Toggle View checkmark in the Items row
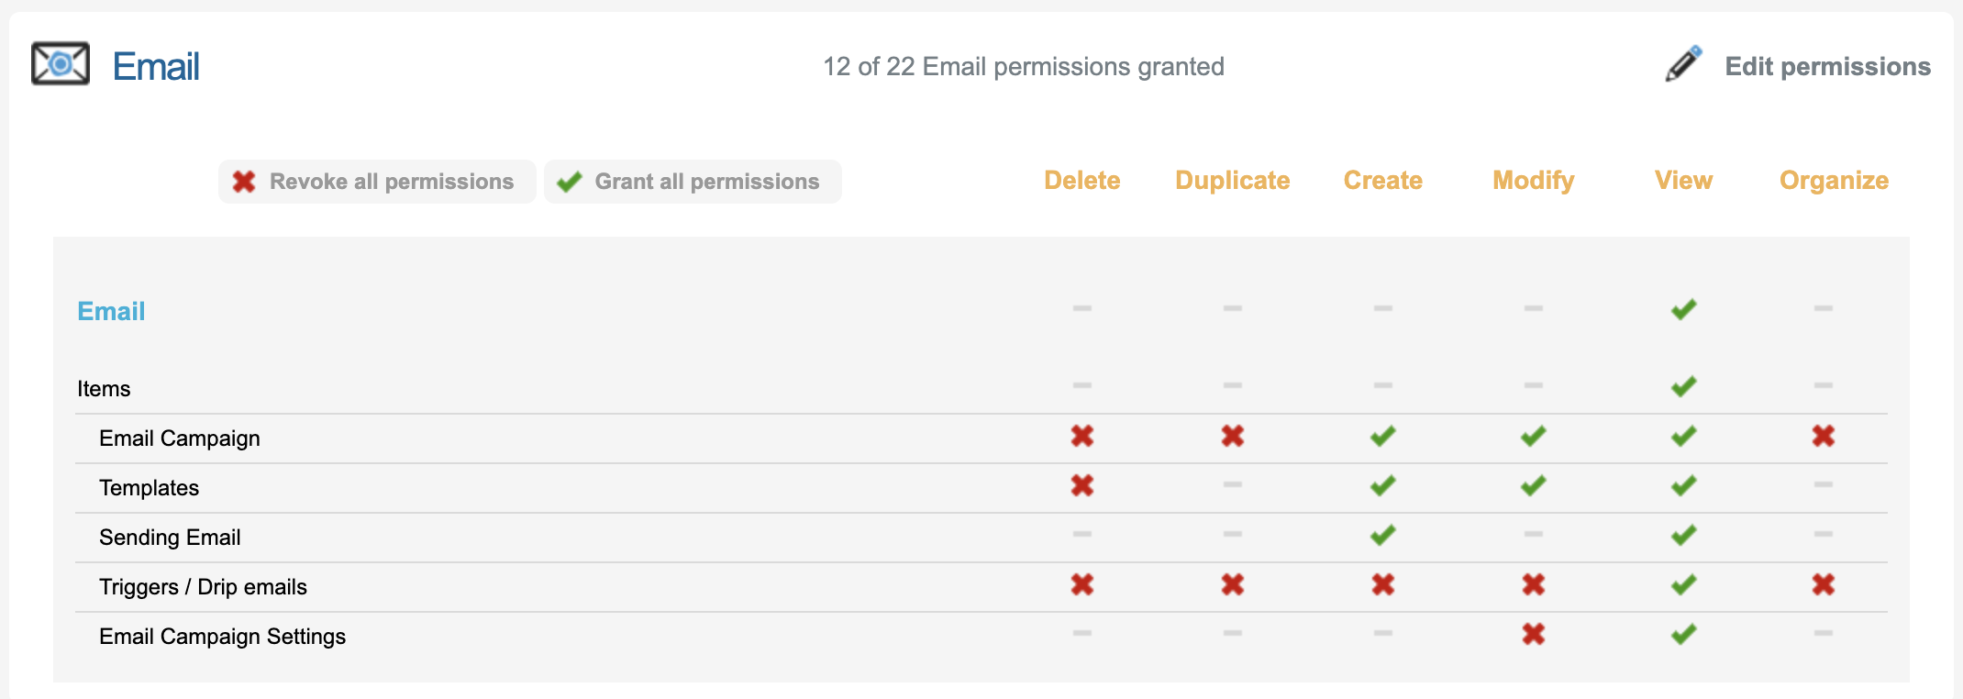The height and width of the screenshot is (699, 1963). (x=1684, y=386)
